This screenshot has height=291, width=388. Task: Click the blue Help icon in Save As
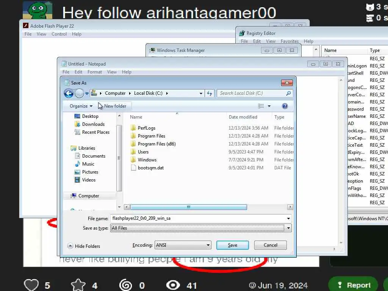(285, 106)
